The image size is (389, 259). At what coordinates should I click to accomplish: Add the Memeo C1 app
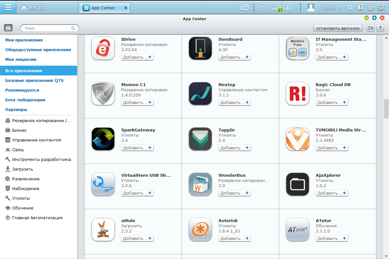tap(137, 102)
